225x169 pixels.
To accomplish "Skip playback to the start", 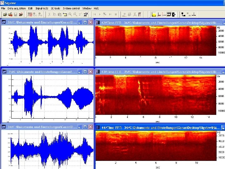I will coord(95,14).
